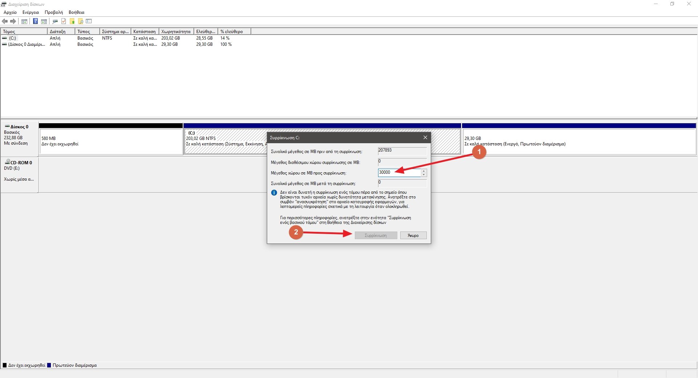Toggle the console tree pane icon
This screenshot has width=698, height=378.
point(24,21)
